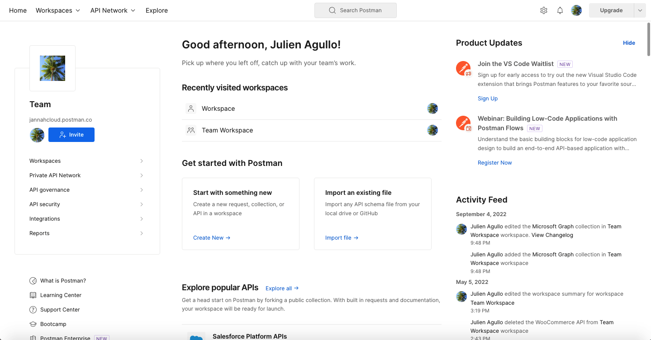Click the Invite button
The height and width of the screenshot is (340, 651).
71,134
